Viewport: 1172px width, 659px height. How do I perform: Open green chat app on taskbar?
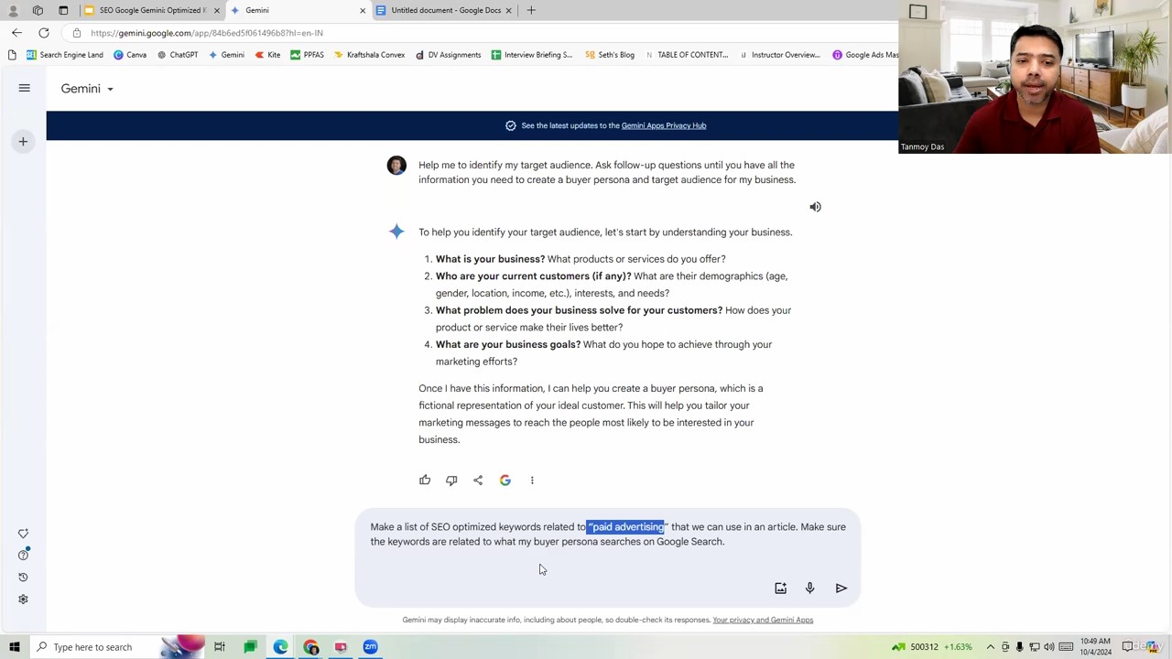(250, 647)
